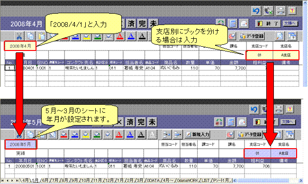Toggle the 済 status button on the 5月 sheet
Viewport: 308px width, 184px height.
[x=130, y=122]
